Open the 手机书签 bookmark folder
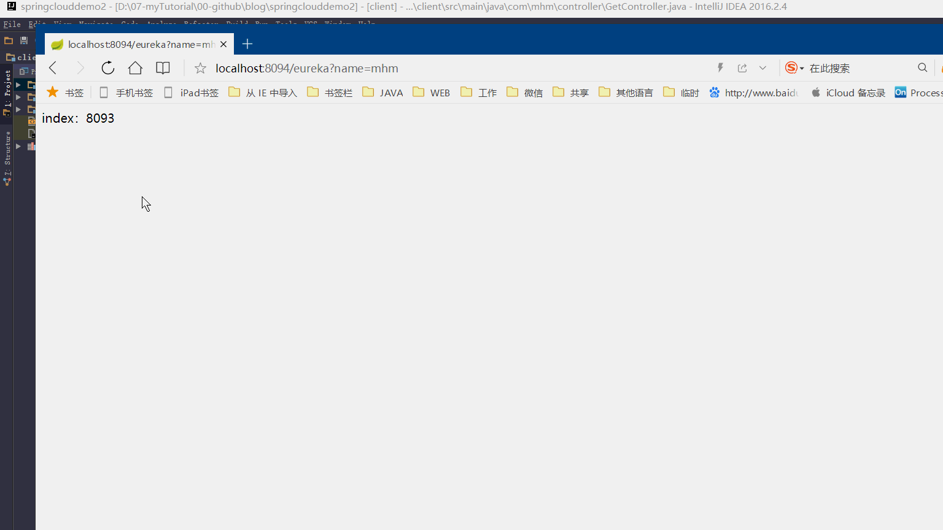This screenshot has height=530, width=943. coord(126,93)
